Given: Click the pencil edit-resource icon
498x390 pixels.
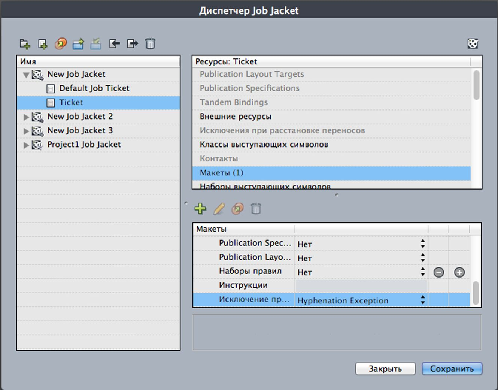Looking at the screenshot, I should [x=219, y=209].
